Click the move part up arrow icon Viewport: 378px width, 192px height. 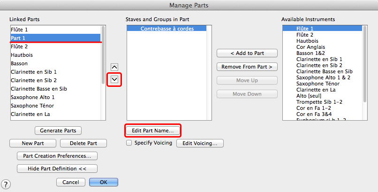point(114,67)
